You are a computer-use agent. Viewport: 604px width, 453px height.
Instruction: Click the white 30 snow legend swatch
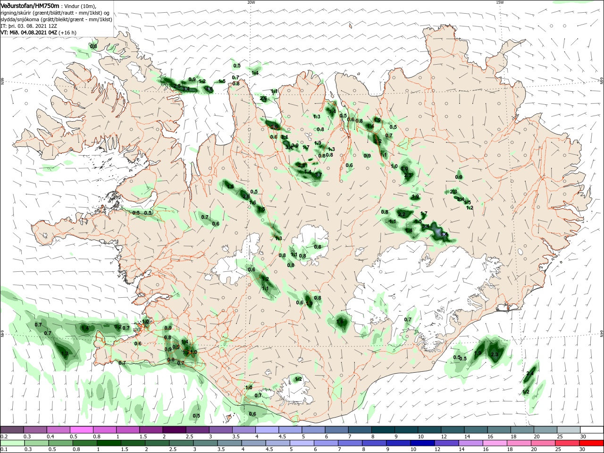point(592,430)
